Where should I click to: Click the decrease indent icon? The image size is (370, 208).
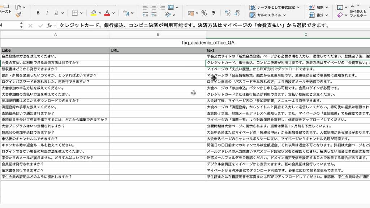pyautogui.click(x=146, y=15)
